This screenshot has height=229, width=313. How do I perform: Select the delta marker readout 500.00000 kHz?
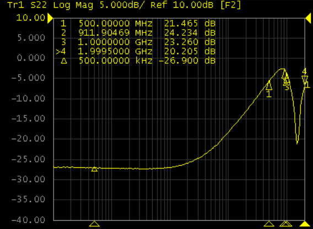coord(138,61)
